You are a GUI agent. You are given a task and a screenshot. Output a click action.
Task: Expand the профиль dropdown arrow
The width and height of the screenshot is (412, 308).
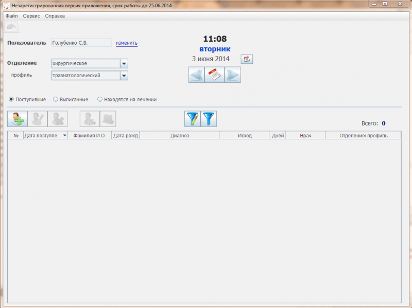tap(124, 76)
